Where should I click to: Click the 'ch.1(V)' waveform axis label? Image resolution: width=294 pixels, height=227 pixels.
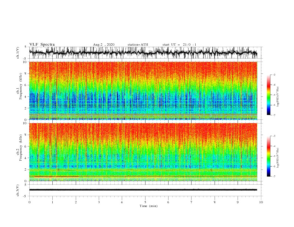[18, 53]
